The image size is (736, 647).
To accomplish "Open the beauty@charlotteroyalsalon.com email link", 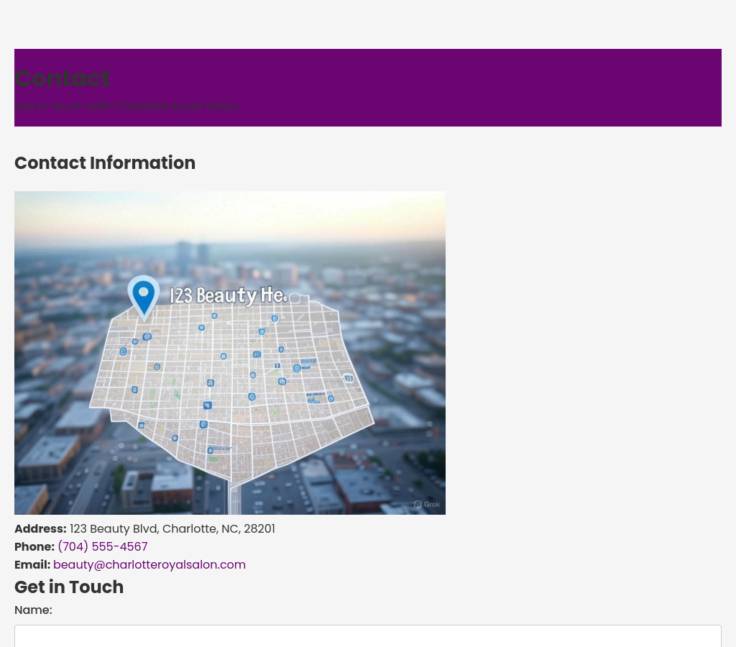I will click(149, 565).
